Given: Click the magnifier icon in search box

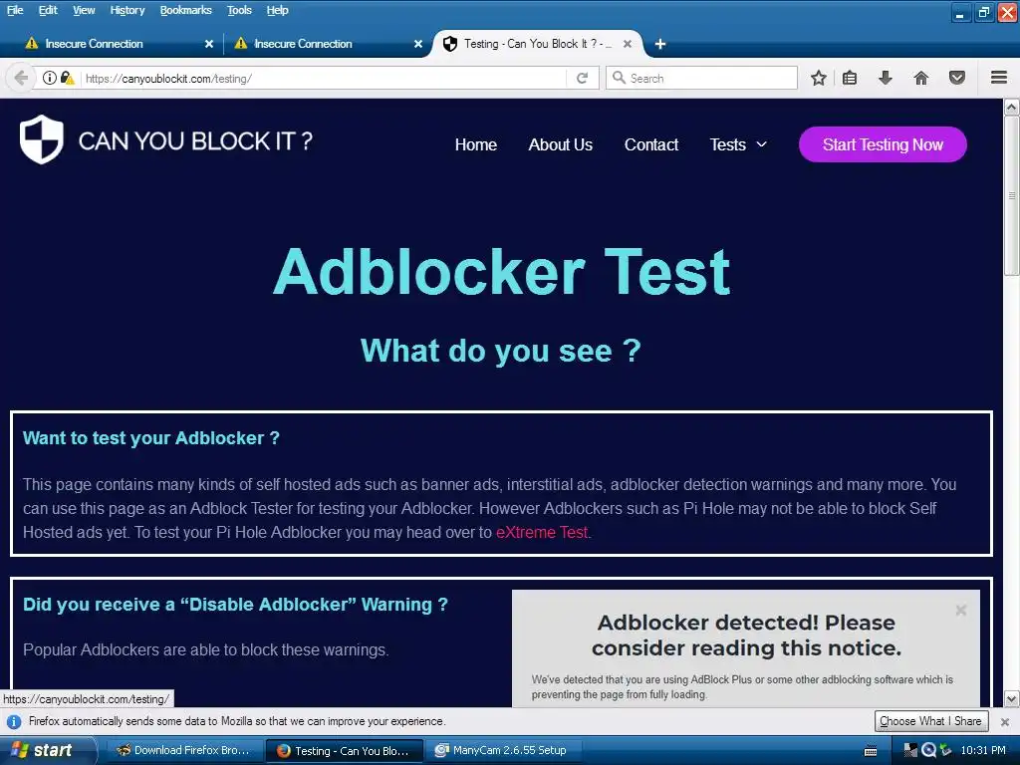Looking at the screenshot, I should [x=619, y=78].
